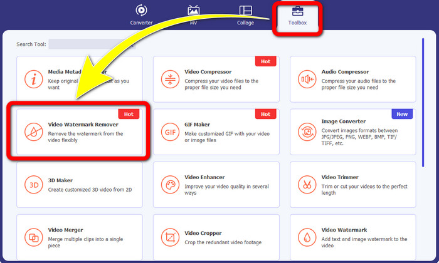Select the Video Cropper icon
439x263 pixels.
(x=170, y=238)
